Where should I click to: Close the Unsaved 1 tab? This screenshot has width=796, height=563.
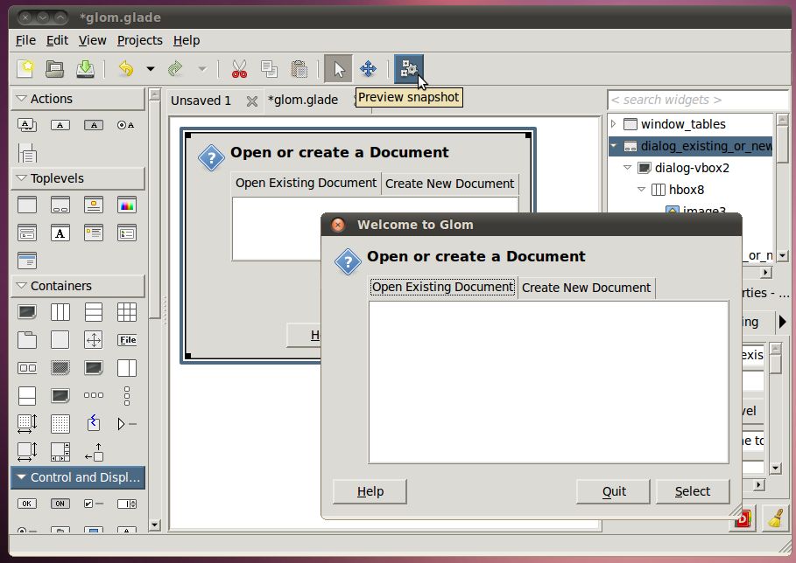(252, 101)
